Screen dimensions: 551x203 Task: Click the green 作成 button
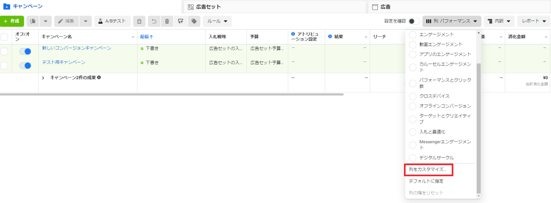pos(12,21)
